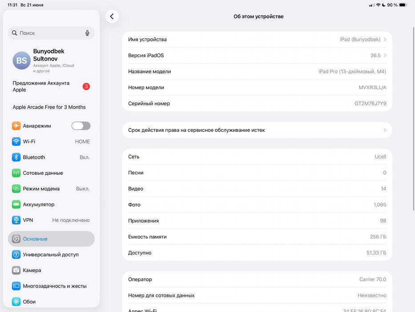Click the vertical scrollbar on right edge
This screenshot has width=415, height=312.
point(414,118)
